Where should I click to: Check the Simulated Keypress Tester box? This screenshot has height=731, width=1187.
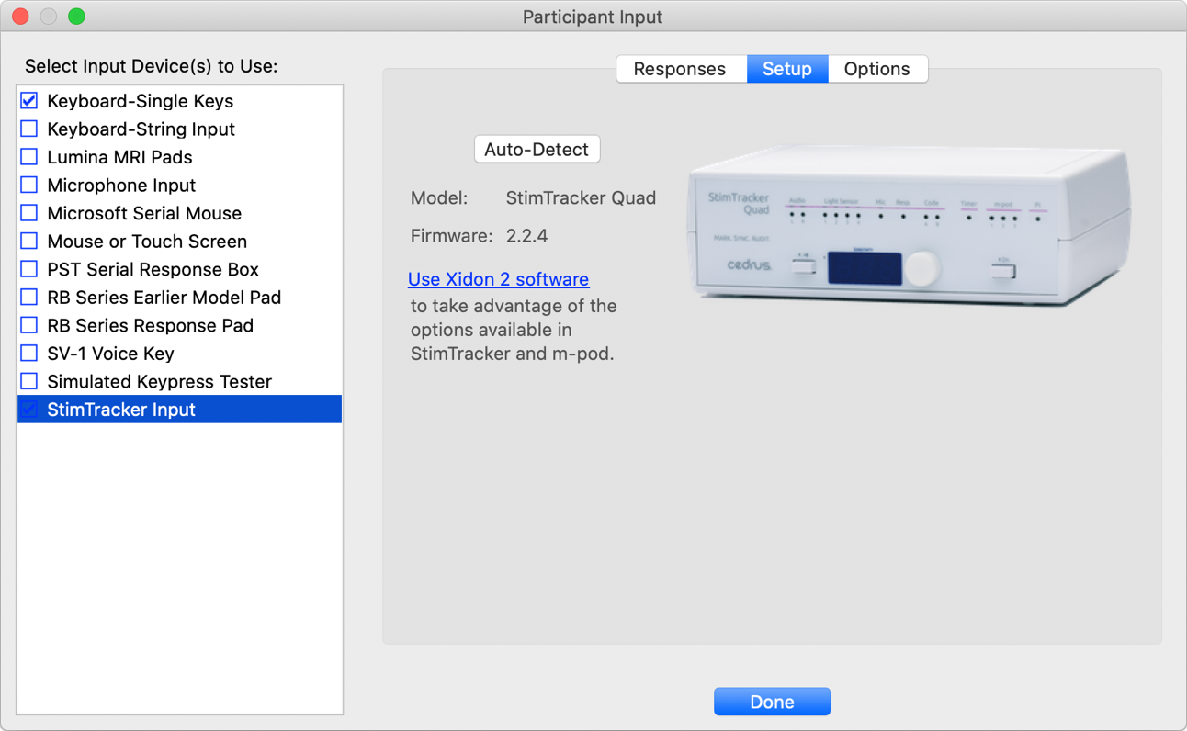(28, 381)
